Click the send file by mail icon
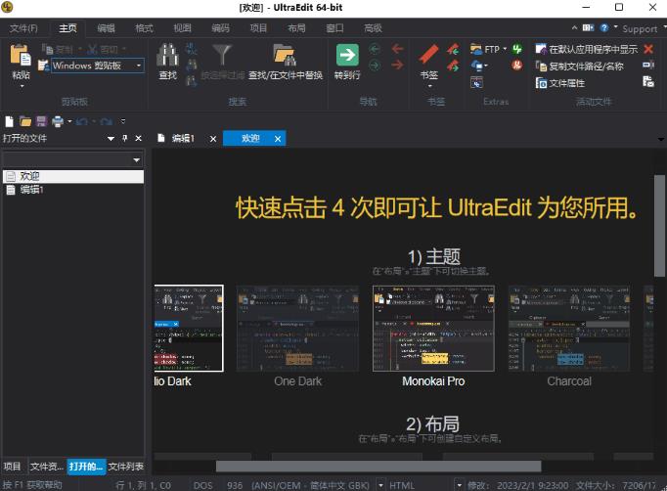667x491 pixels. (x=648, y=81)
